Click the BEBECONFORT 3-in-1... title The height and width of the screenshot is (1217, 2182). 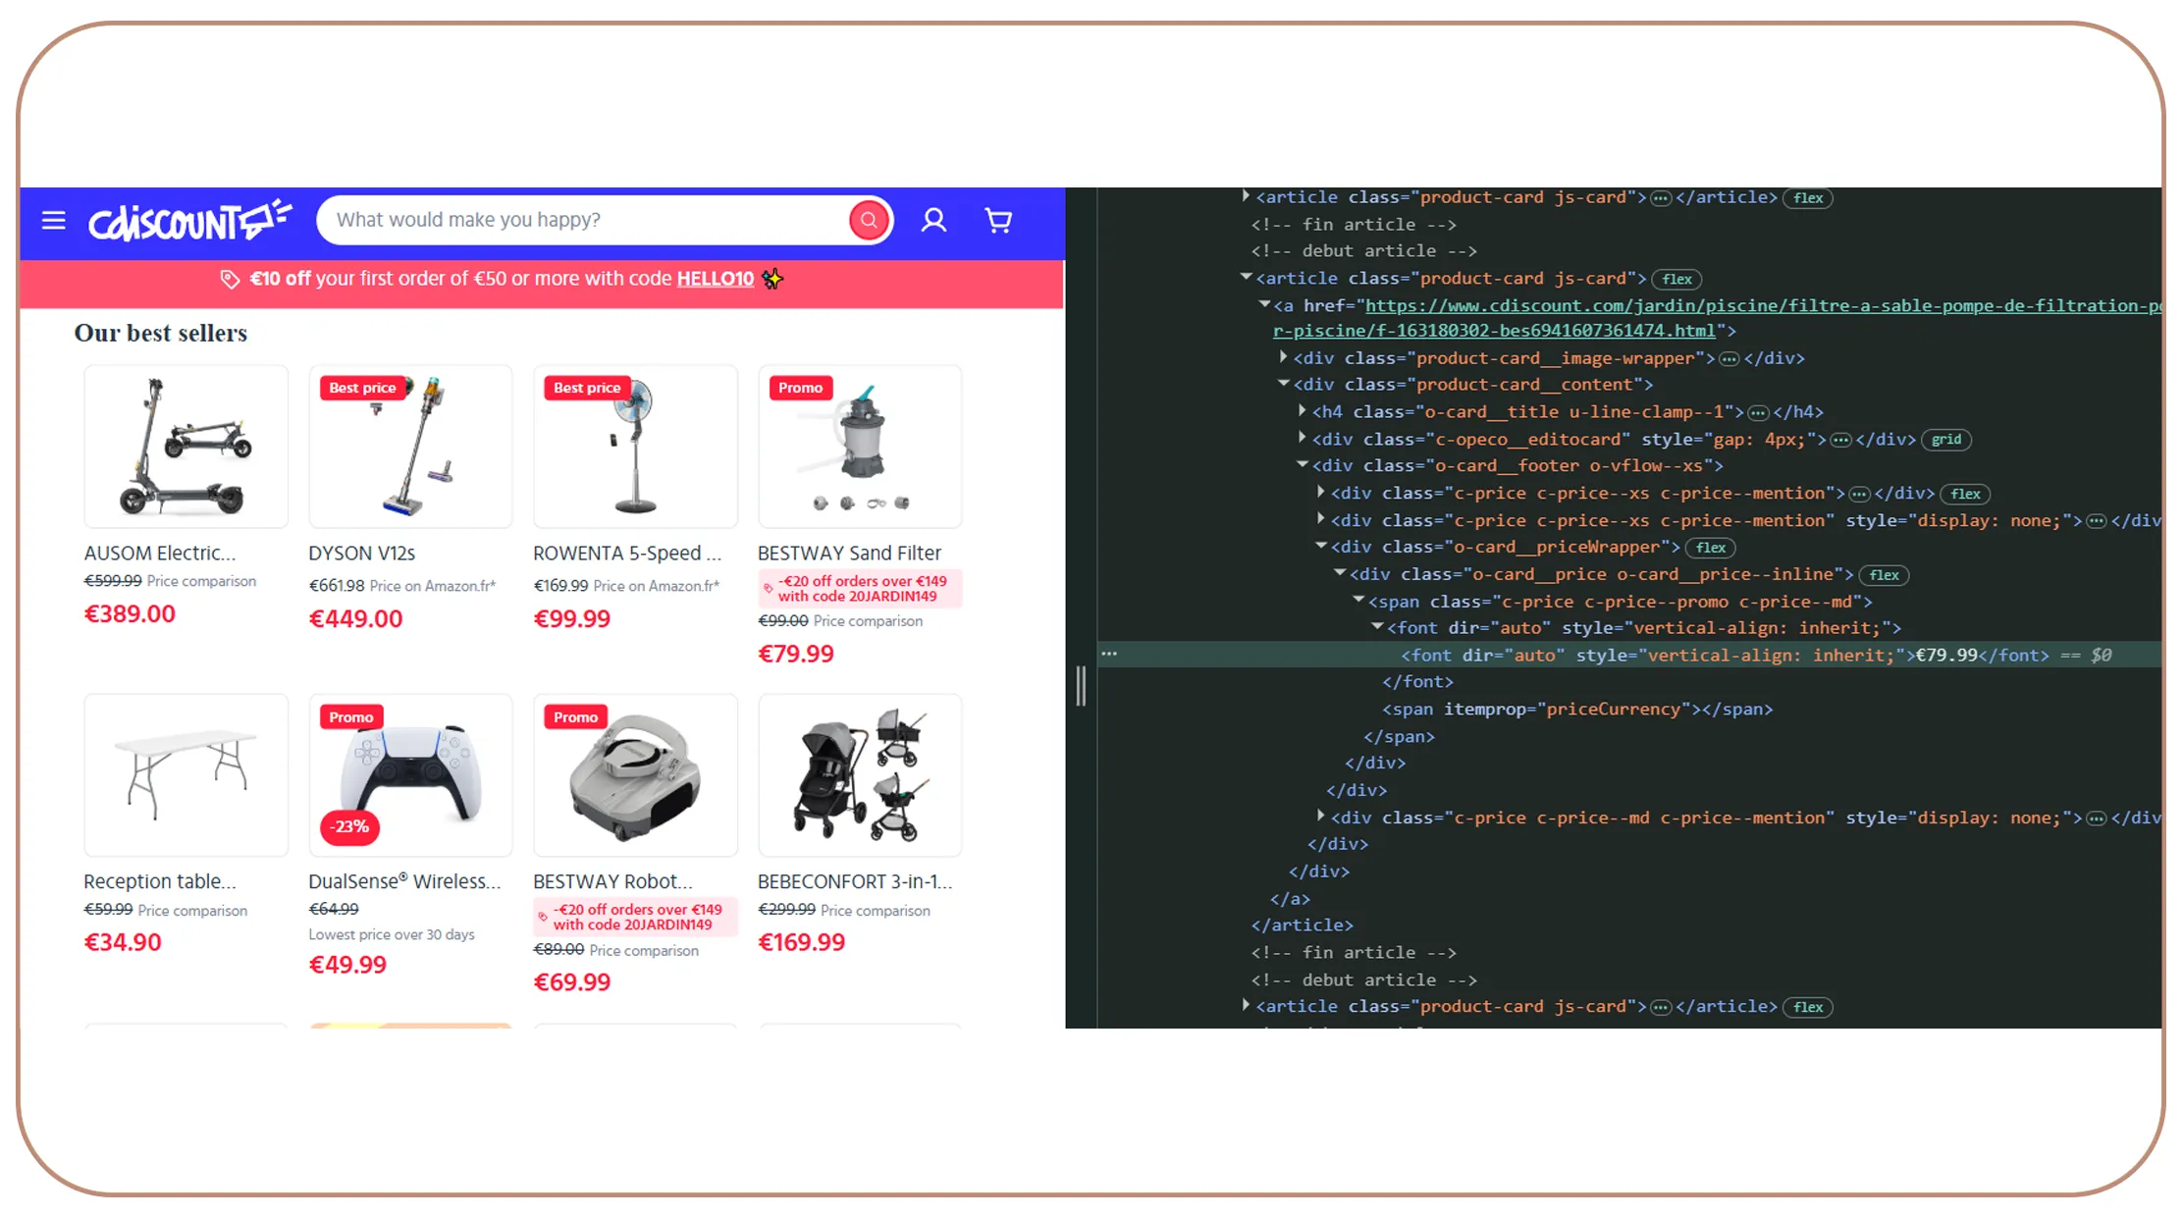coord(855,882)
